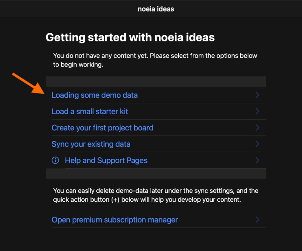302x251 pixels.
Task: Click the info icon beside Help and Support
Action: (55, 160)
